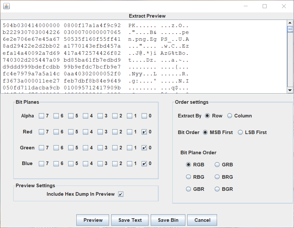The image size is (294, 228).
Task: Choose LSB First bit order
Action: 240,132
